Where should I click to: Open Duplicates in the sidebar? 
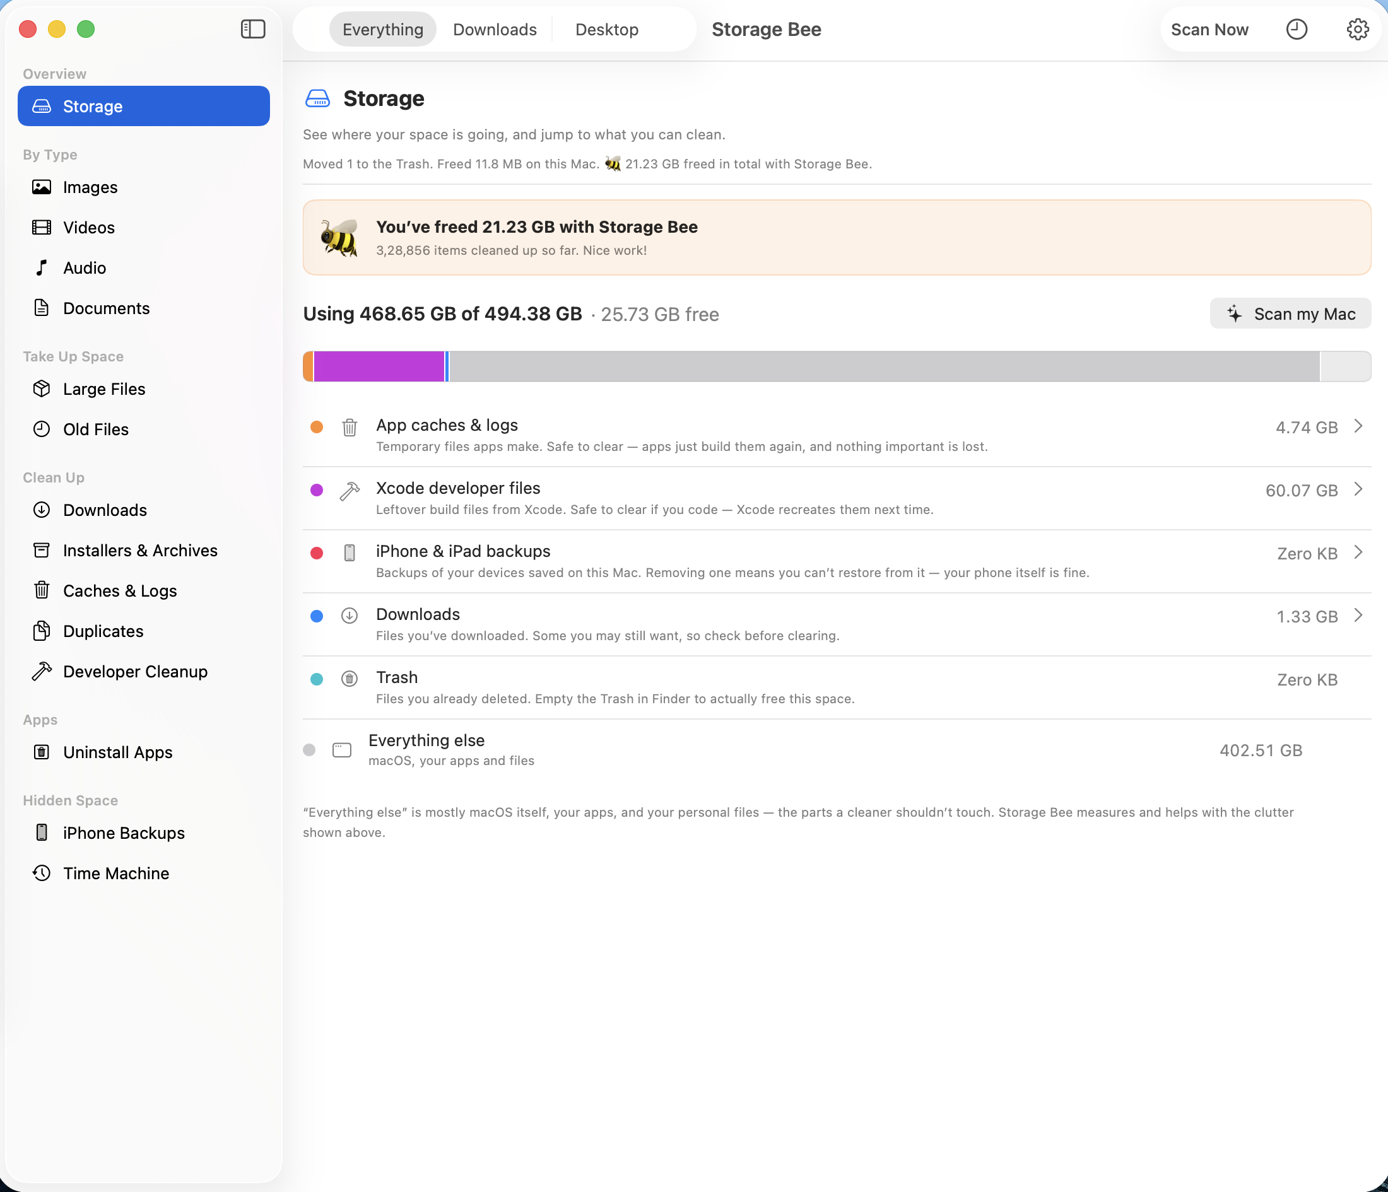tap(143, 631)
